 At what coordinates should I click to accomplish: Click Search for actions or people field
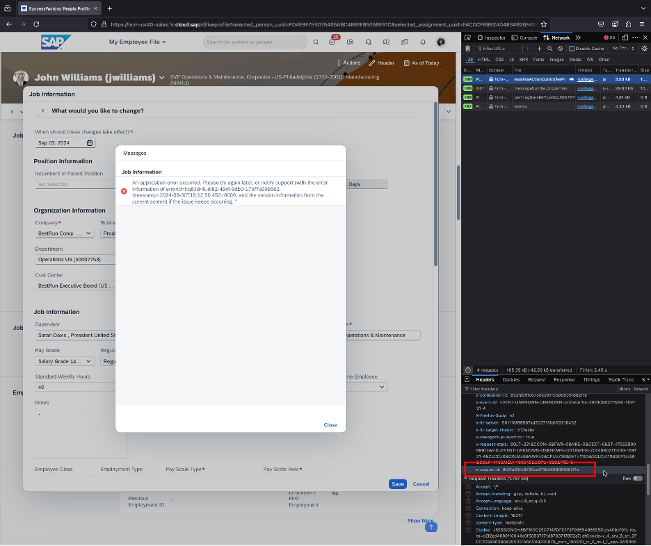pos(255,42)
